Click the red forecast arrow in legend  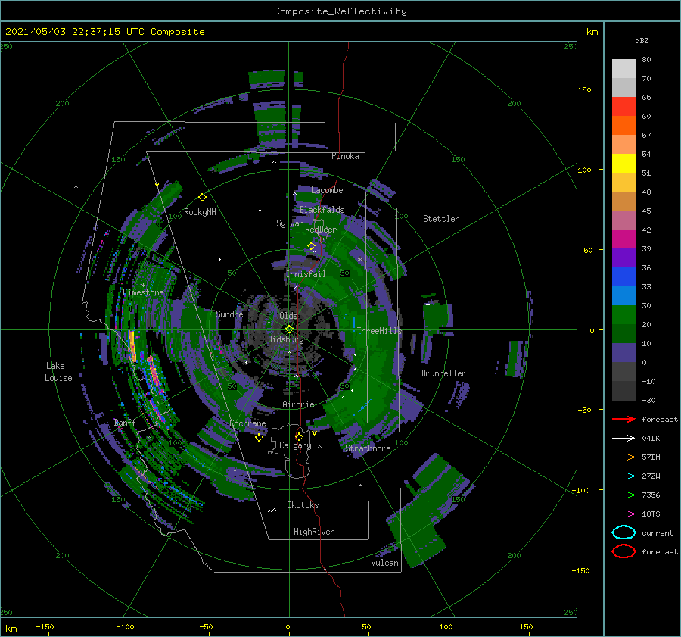tap(623, 419)
